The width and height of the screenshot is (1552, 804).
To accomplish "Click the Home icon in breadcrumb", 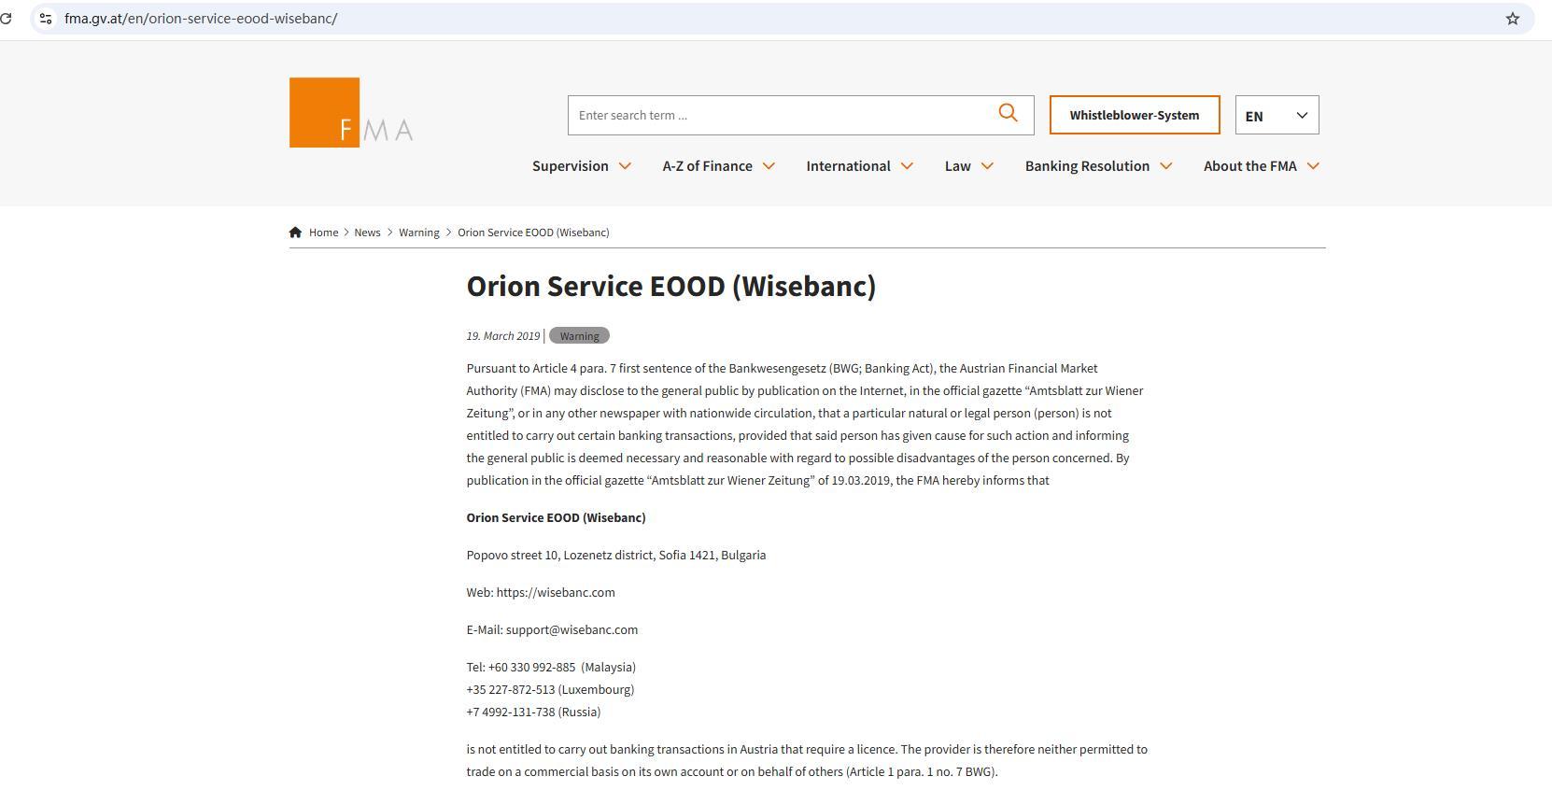I will (296, 233).
